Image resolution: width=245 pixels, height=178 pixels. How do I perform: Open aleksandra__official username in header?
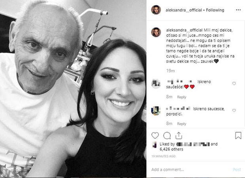[184, 10]
